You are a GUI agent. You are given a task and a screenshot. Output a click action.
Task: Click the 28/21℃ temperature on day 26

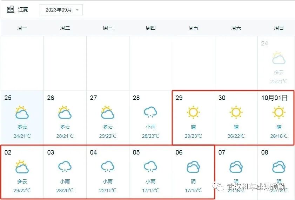point(65,136)
